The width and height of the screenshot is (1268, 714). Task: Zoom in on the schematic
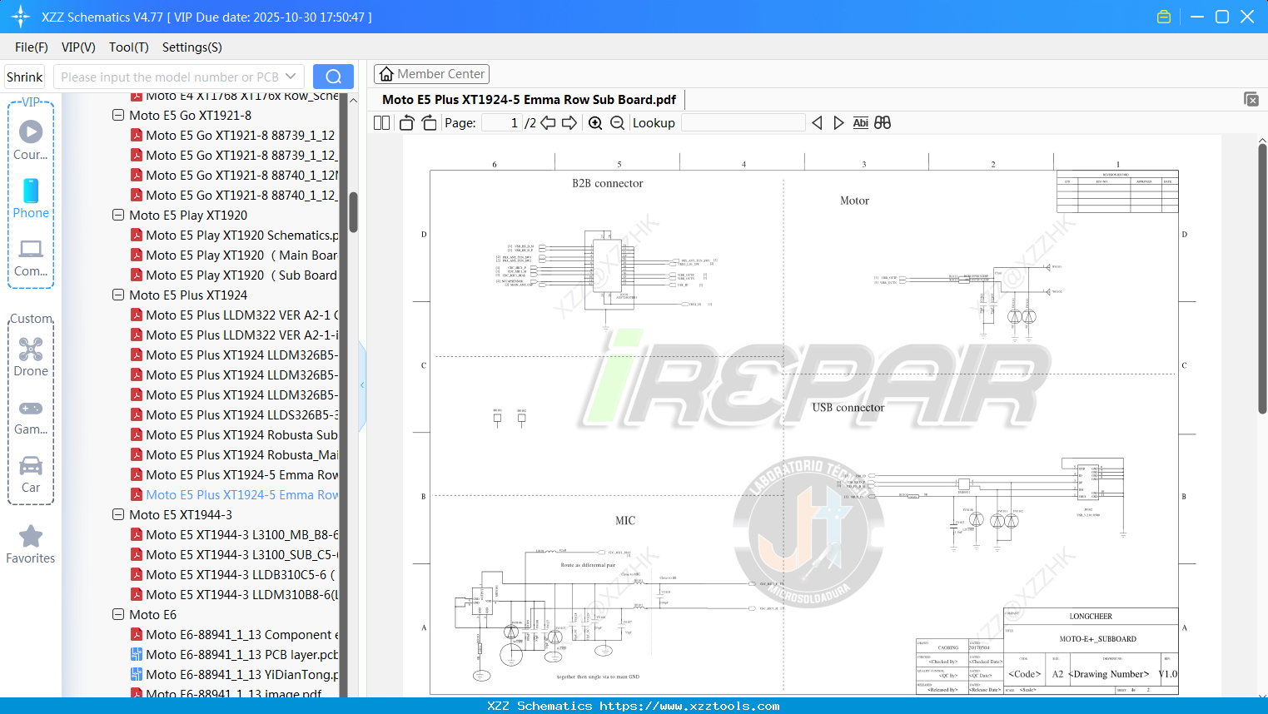point(595,122)
